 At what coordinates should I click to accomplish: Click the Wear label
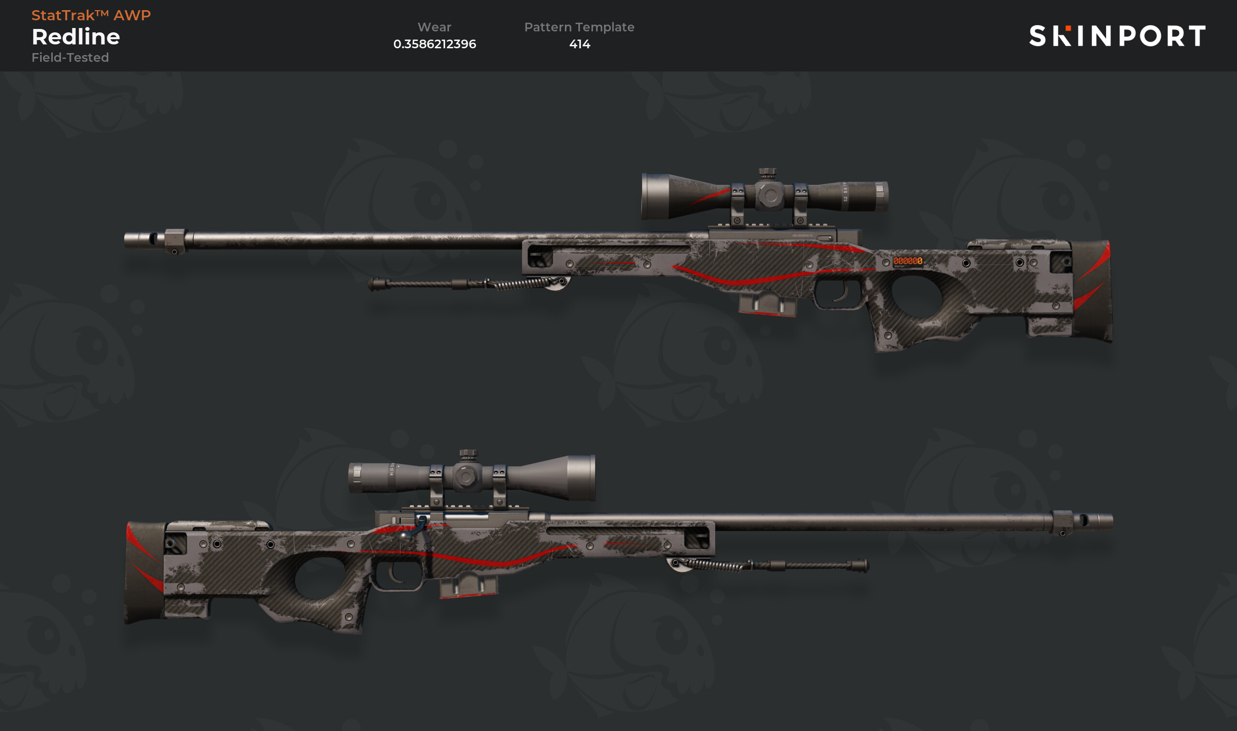click(434, 27)
